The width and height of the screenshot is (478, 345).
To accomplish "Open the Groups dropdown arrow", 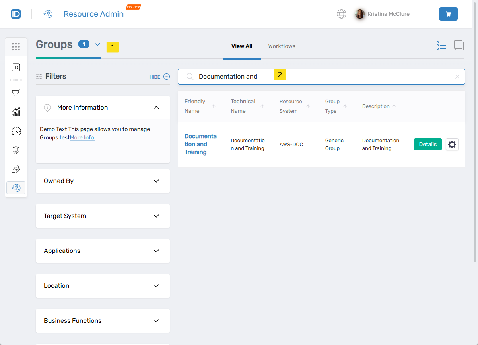I will [97, 45].
